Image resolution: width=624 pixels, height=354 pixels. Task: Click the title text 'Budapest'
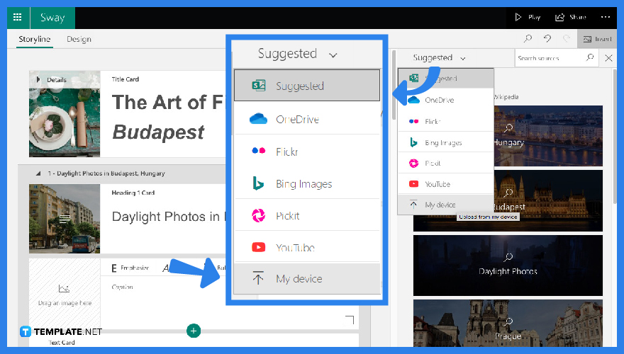coord(158,132)
